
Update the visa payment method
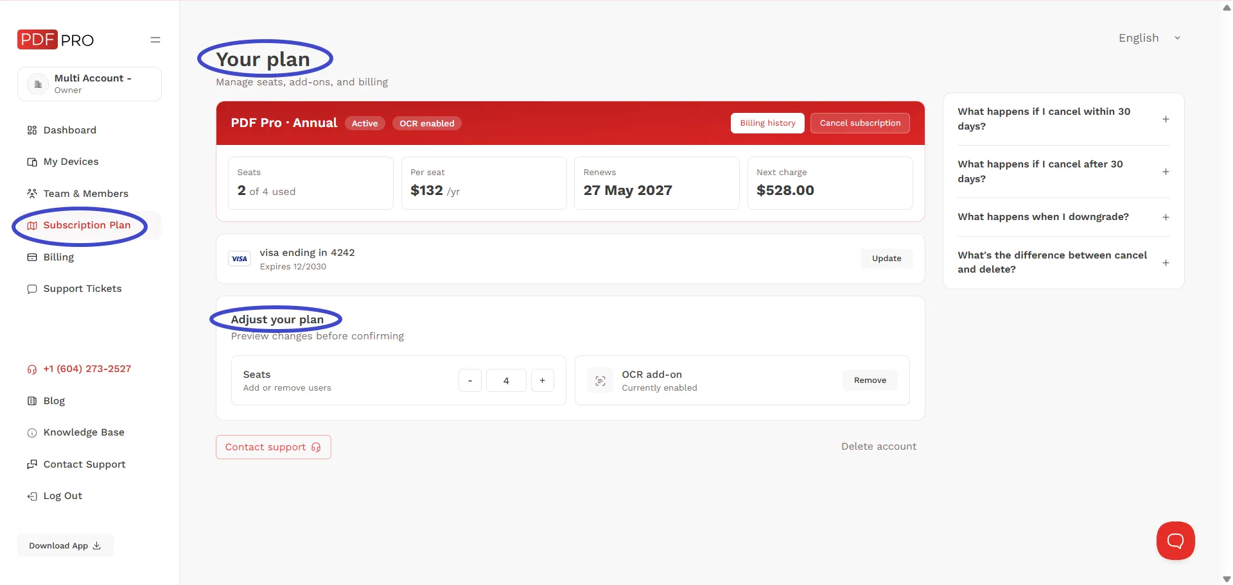coord(886,259)
